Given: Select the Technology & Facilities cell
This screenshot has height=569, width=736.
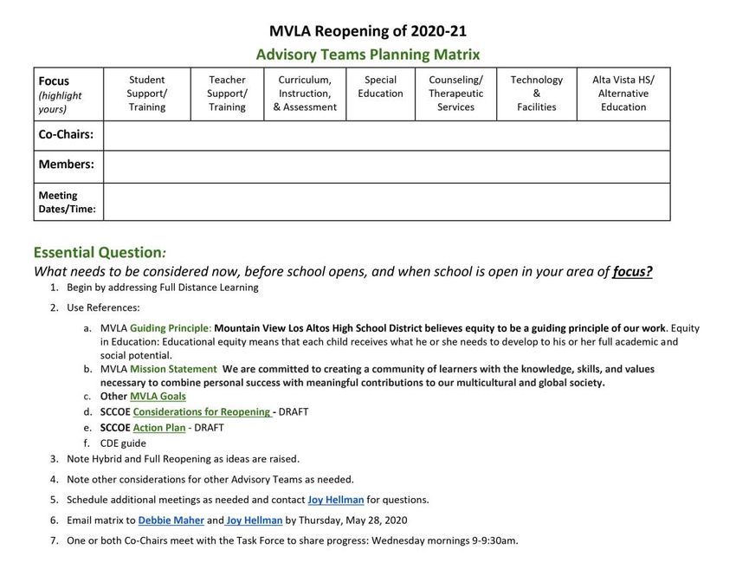Looking at the screenshot, I should click(536, 94).
